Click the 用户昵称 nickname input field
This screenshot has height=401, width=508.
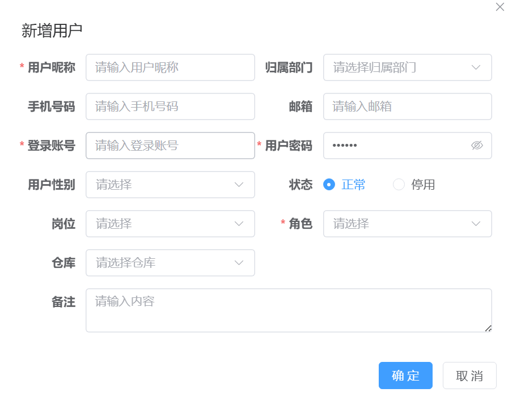pos(170,67)
